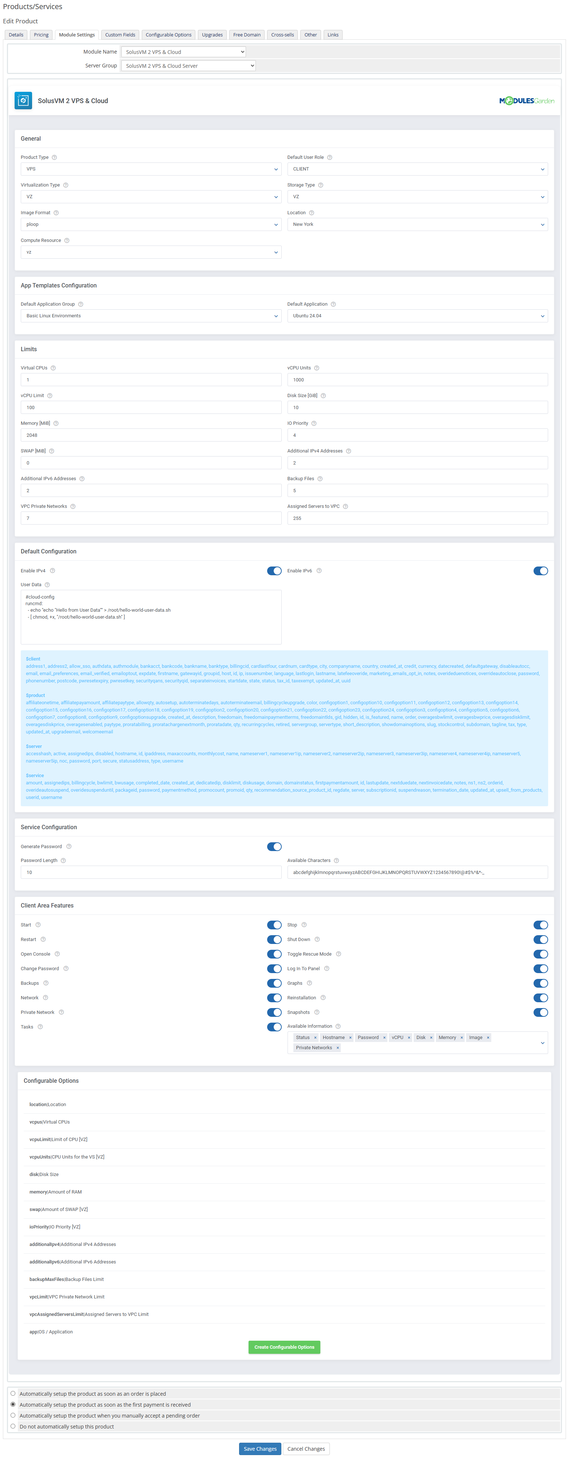570x1458 pixels.
Task: Select 'Do not automatically setup this product' radio
Action: (x=13, y=1426)
